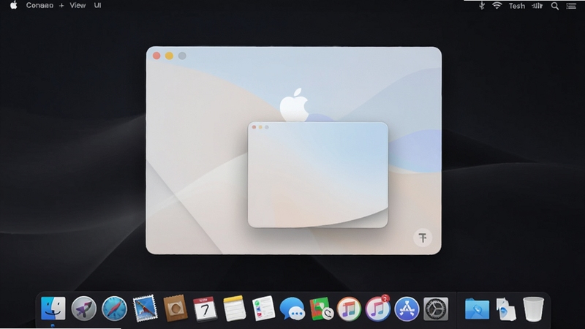Open the App Store icon

tap(407, 309)
